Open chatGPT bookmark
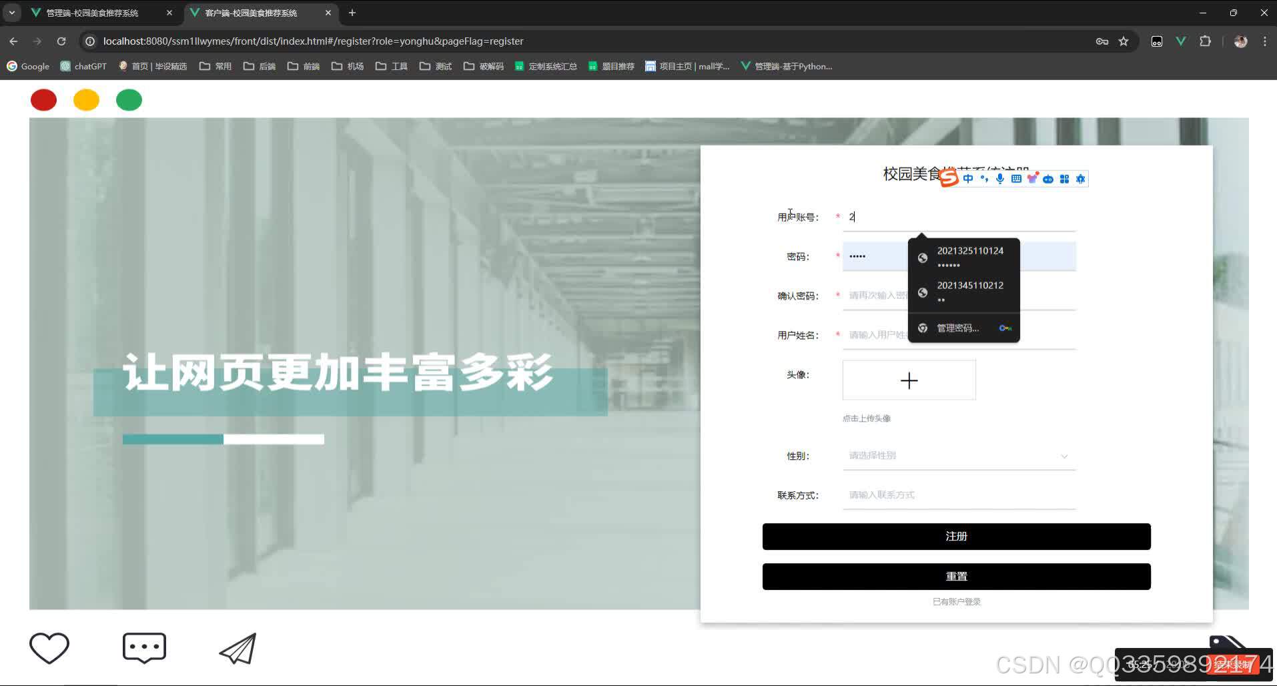The image size is (1277, 686). point(83,66)
